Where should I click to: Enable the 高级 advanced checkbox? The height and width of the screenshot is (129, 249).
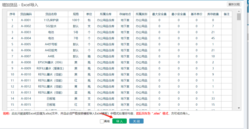[x=102, y=121]
